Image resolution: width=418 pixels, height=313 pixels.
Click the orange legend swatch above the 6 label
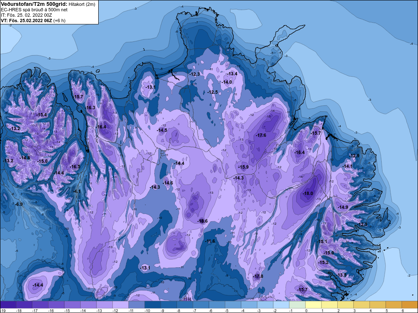pyautogui.click(x=410, y=305)
